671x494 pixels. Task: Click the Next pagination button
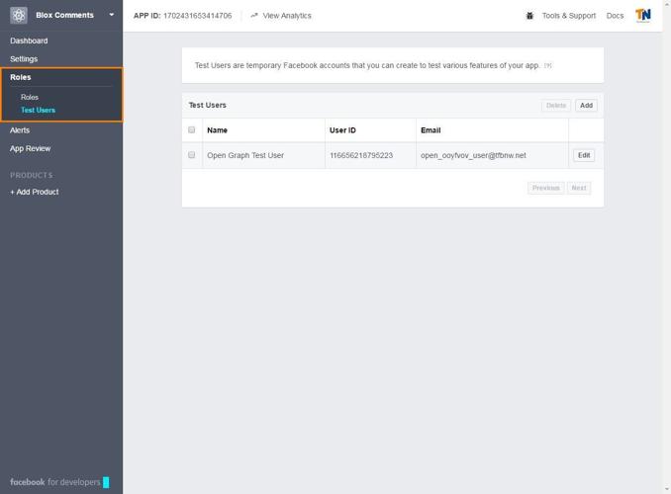[x=579, y=188]
